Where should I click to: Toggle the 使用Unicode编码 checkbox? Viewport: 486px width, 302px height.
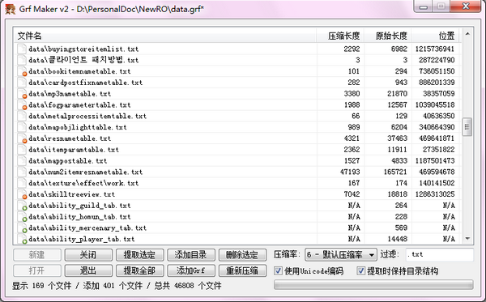(278, 270)
